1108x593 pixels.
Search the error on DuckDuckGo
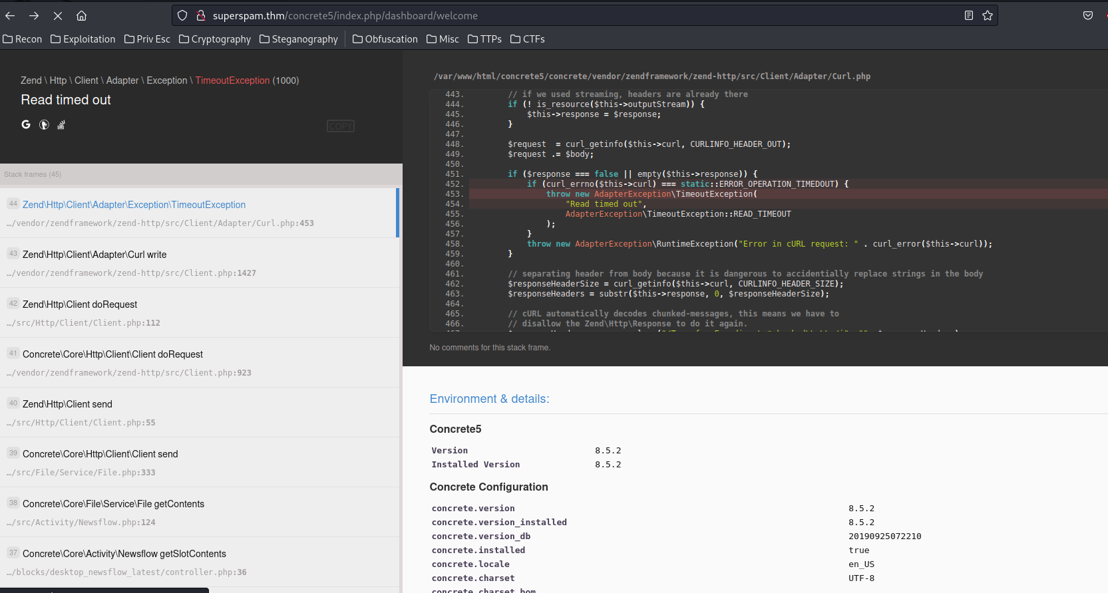pos(44,124)
